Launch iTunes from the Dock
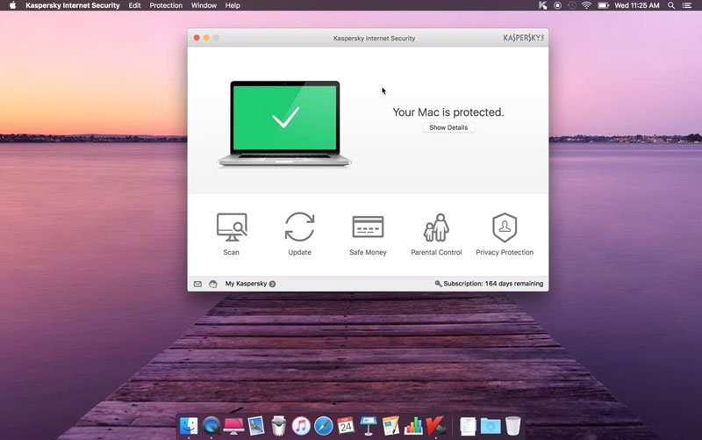The height and width of the screenshot is (440, 702). coord(301,425)
